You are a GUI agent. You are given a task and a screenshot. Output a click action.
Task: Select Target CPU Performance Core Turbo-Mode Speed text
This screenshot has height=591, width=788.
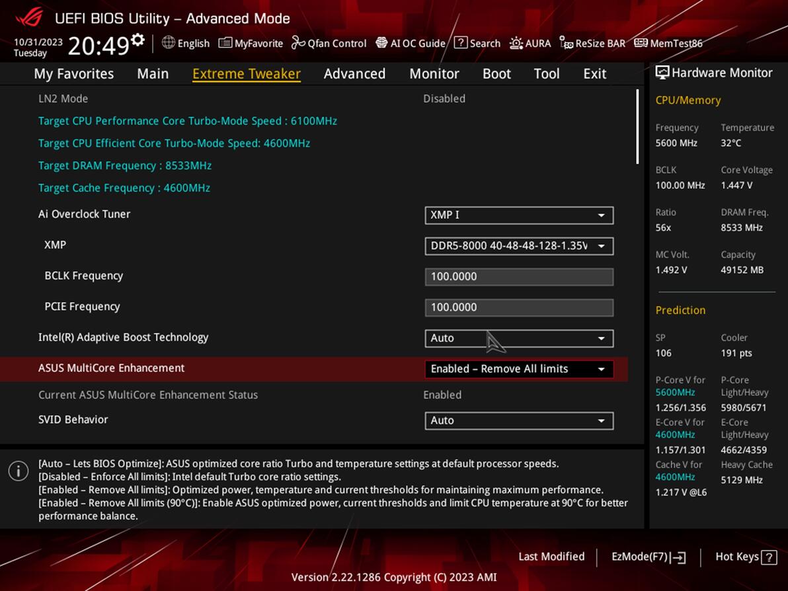pyautogui.click(x=188, y=121)
